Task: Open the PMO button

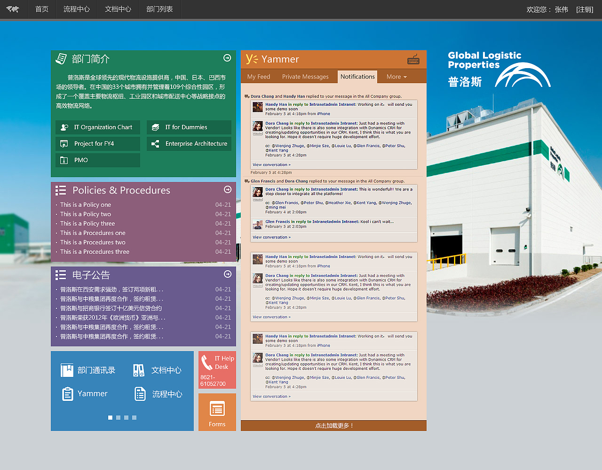Action: tap(98, 160)
